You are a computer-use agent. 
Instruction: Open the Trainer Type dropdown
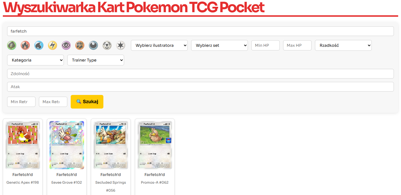coord(95,60)
